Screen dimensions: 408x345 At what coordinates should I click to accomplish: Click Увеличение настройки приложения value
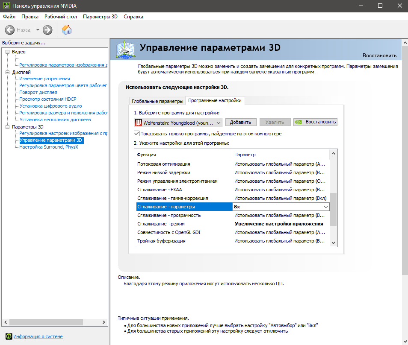[x=279, y=224]
